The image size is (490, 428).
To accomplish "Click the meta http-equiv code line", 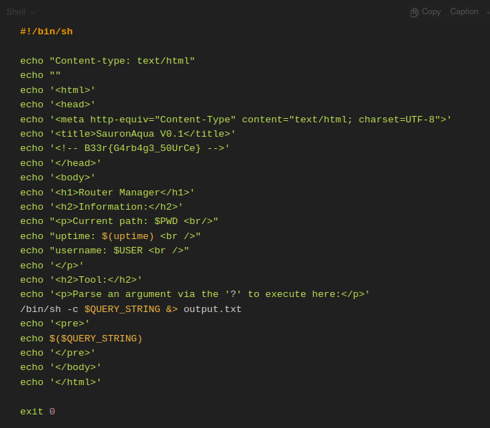I will (x=236, y=120).
